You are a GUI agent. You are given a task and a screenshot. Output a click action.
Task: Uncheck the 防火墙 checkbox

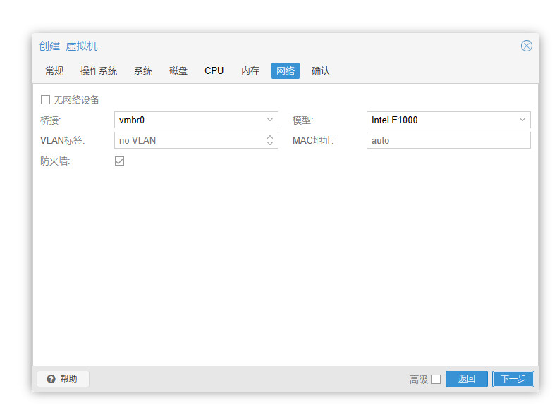point(119,161)
